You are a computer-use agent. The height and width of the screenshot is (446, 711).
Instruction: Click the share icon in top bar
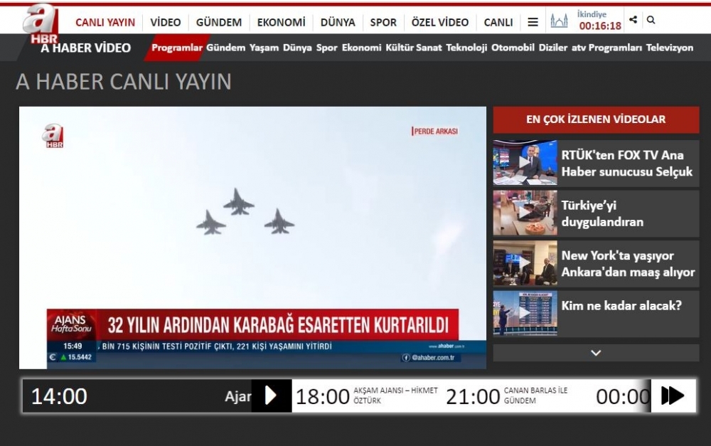coord(634,21)
